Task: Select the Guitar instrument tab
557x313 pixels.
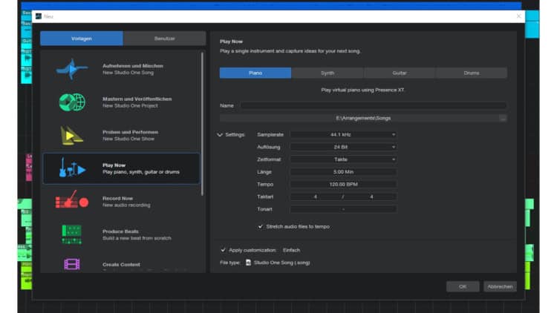Action: 400,73
